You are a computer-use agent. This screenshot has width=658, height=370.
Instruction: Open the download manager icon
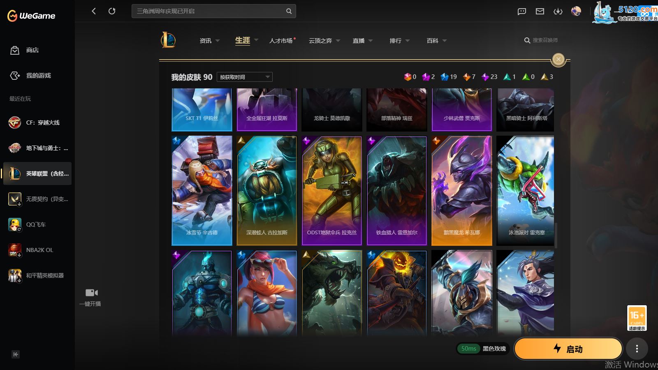[558, 11]
